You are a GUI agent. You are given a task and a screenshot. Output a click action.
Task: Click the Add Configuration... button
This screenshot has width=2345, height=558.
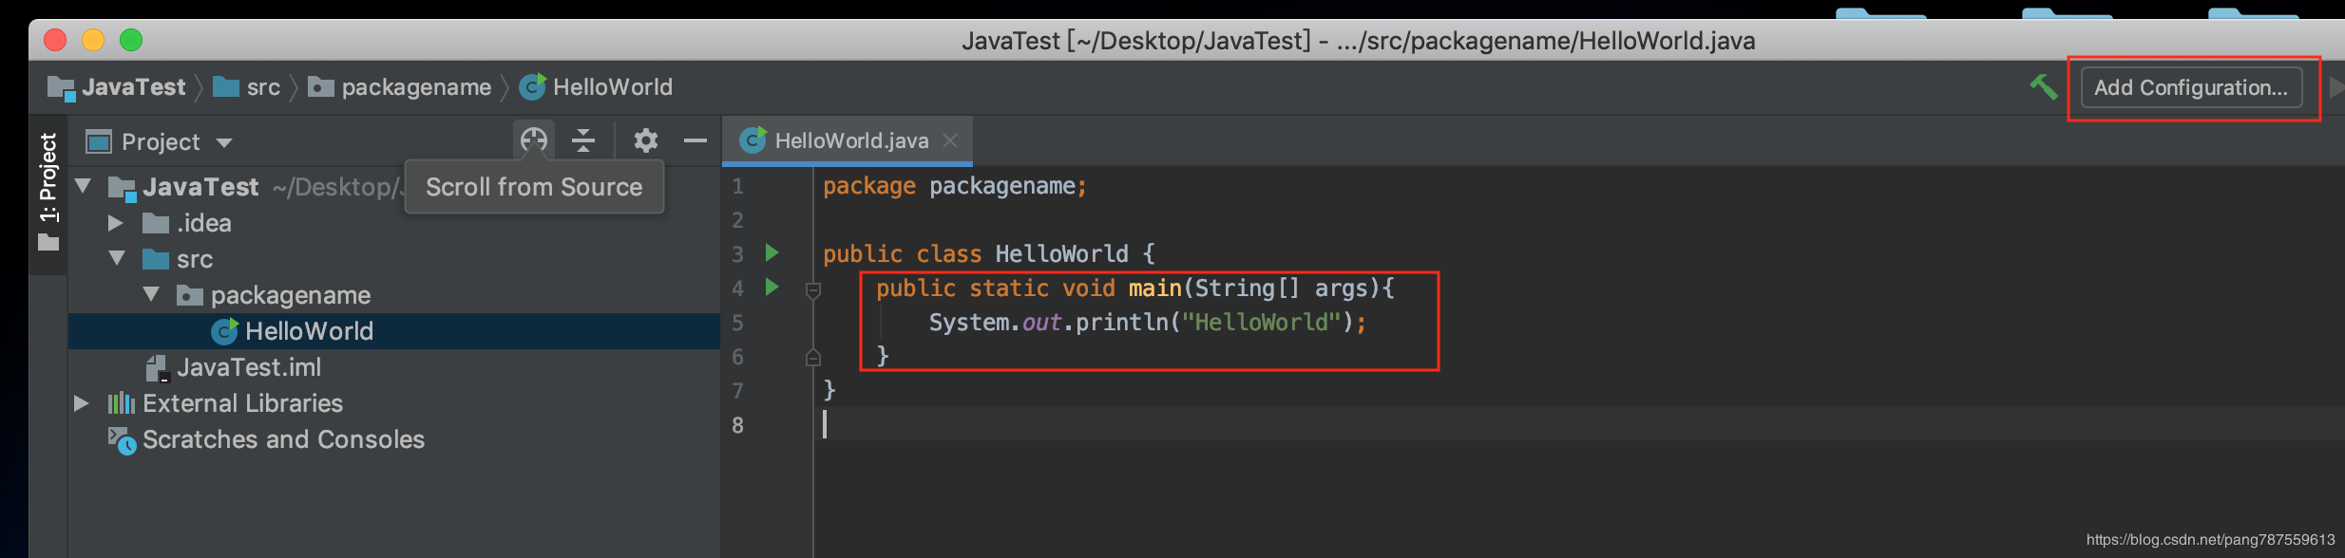(2191, 87)
